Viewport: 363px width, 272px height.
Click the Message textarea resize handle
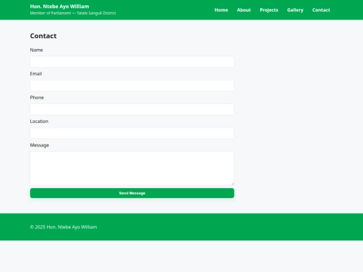coord(233,183)
